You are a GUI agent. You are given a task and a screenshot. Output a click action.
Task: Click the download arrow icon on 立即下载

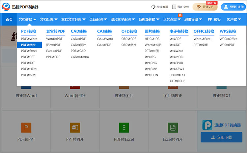tap(213, 137)
